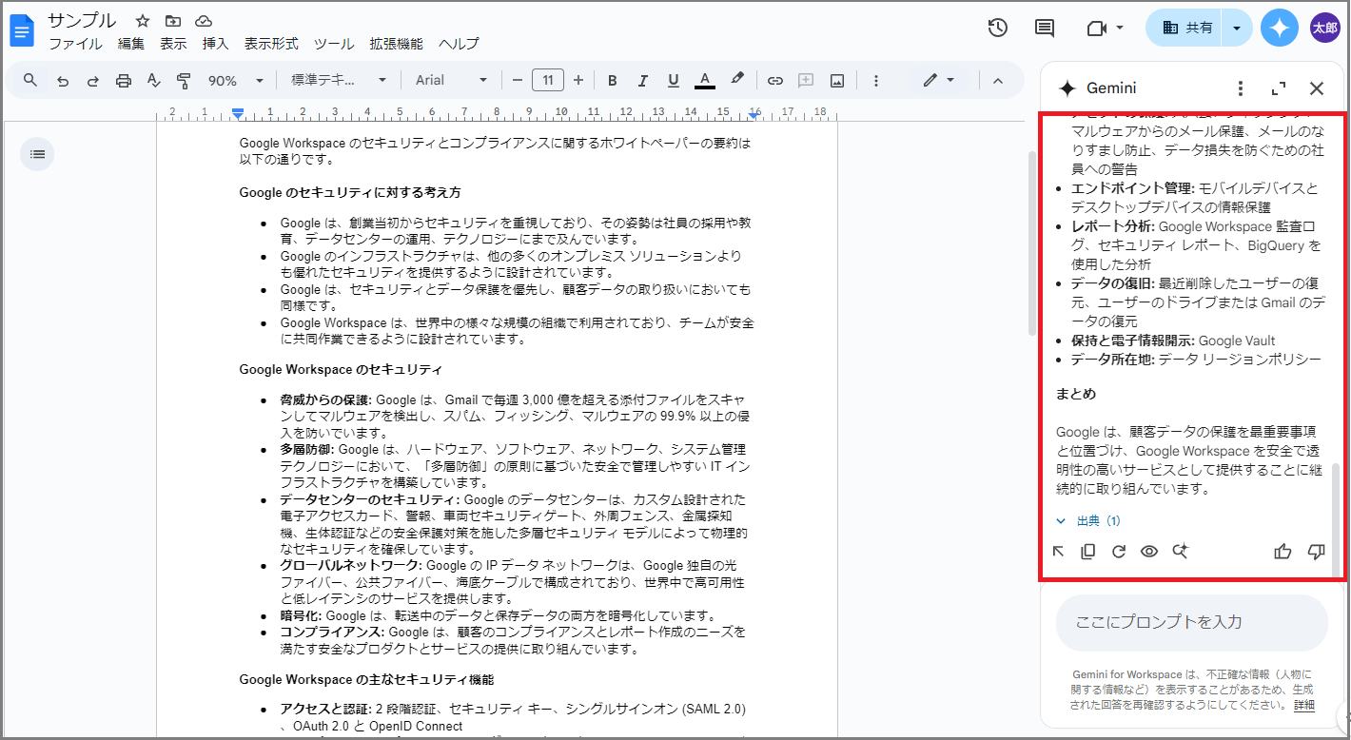Copy the Gemini response
This screenshot has width=1351, height=740.
pyautogui.click(x=1088, y=551)
